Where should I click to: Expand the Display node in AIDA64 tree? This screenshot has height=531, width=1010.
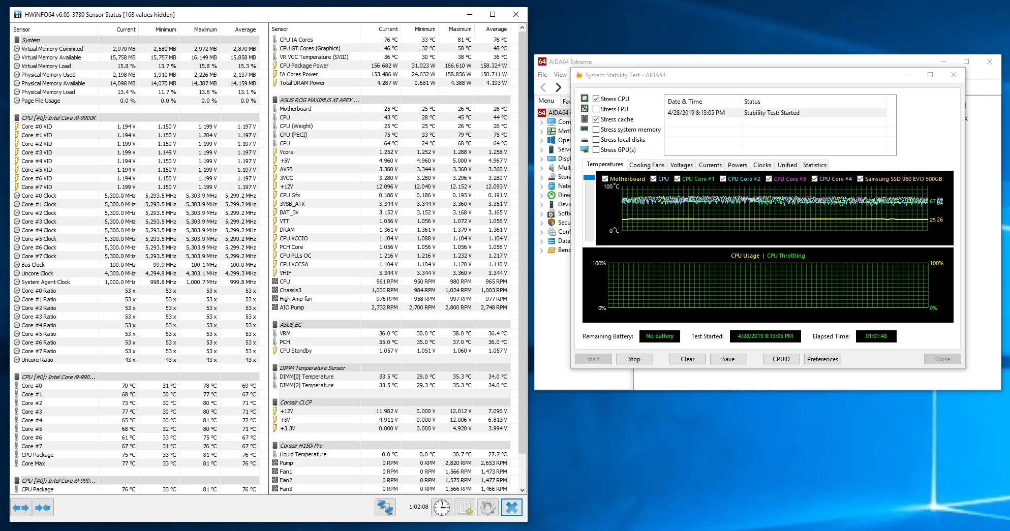pos(541,159)
